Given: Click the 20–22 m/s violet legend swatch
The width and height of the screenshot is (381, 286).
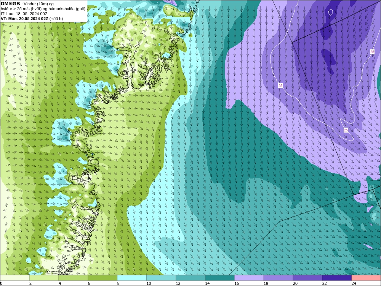Looking at the screenshot, I should (x=307, y=278).
